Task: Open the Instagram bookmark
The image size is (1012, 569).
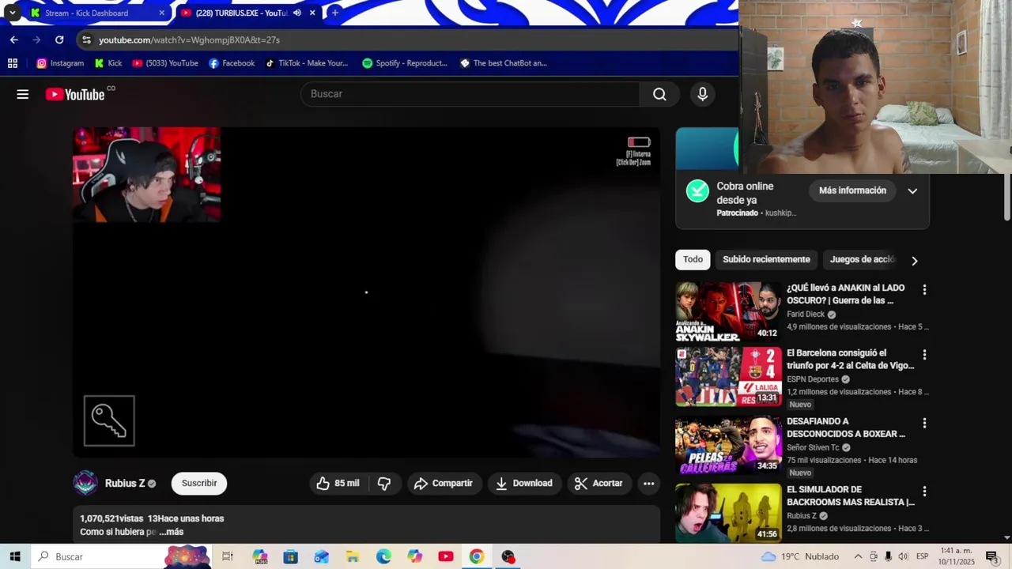Action: point(60,63)
